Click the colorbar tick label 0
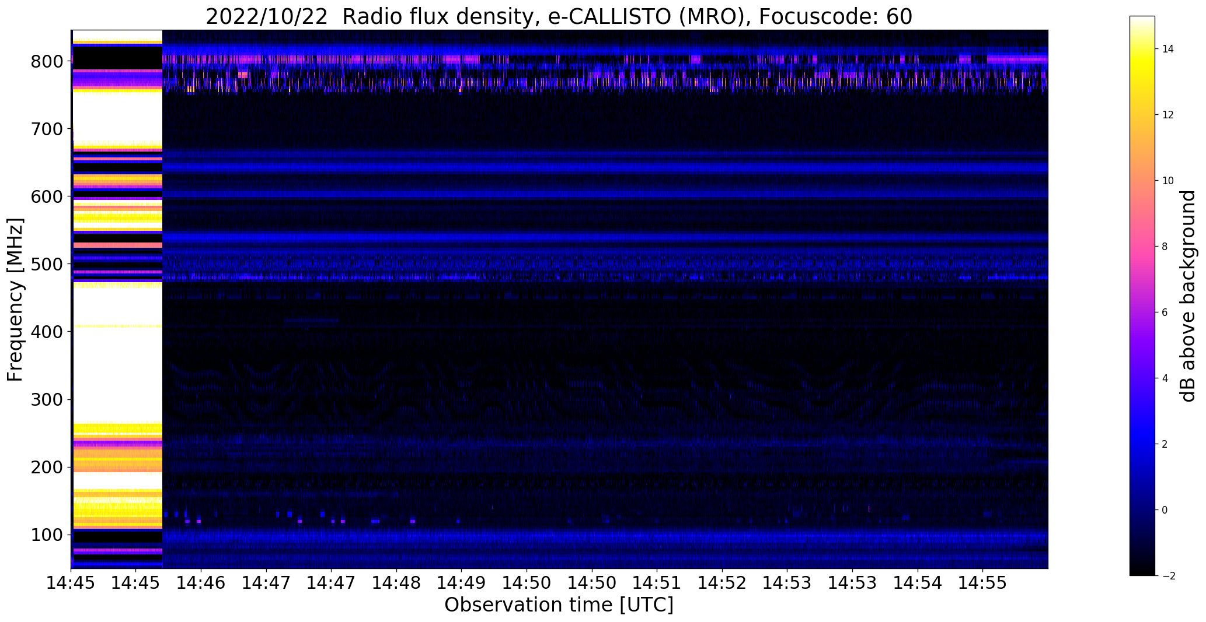1206x622 pixels. pos(1165,510)
